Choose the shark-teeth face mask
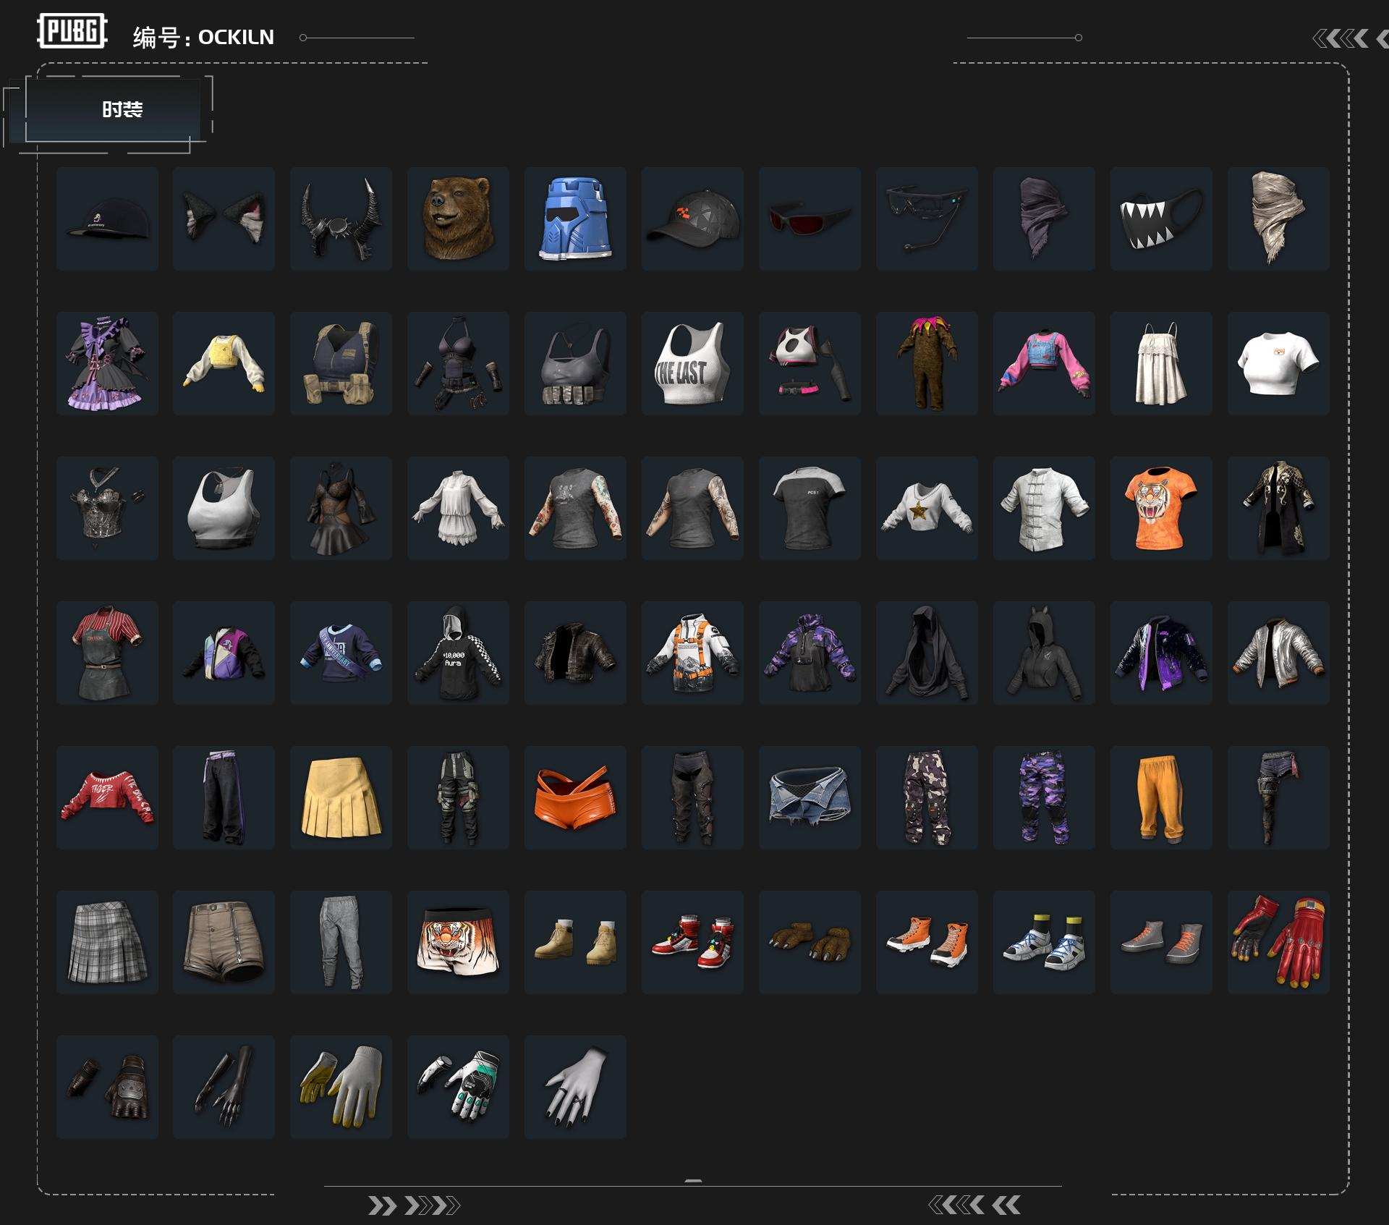The height and width of the screenshot is (1225, 1389). (x=1161, y=219)
